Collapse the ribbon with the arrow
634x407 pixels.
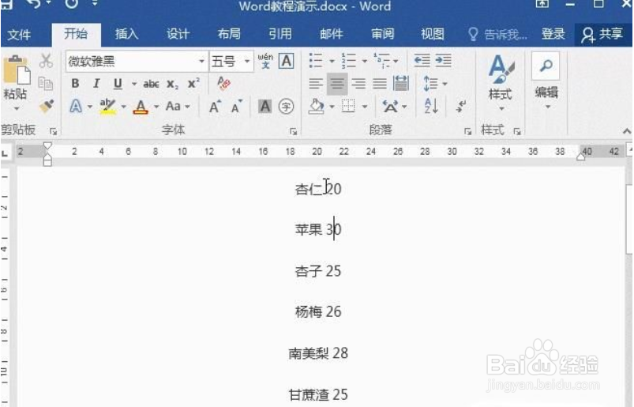[x=626, y=131]
